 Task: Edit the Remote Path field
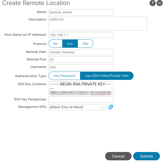[81, 52]
